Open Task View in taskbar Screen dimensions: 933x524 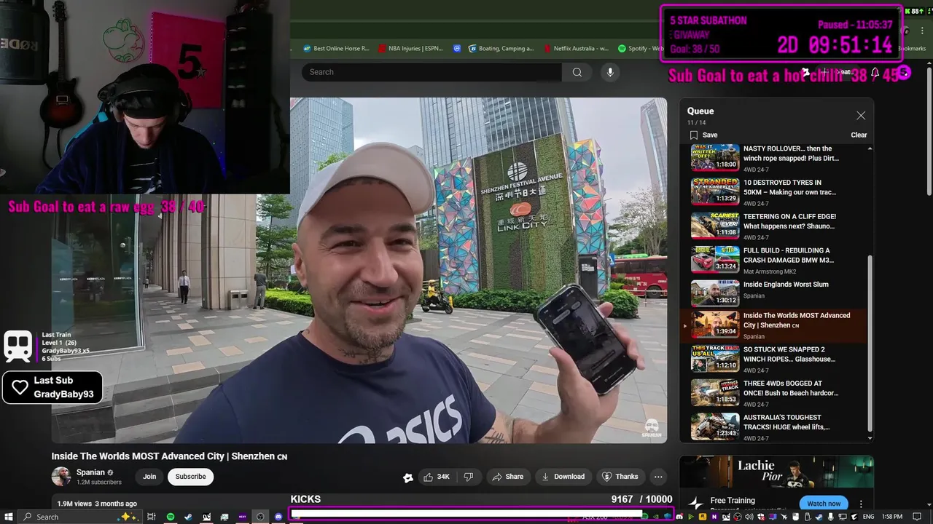click(152, 517)
